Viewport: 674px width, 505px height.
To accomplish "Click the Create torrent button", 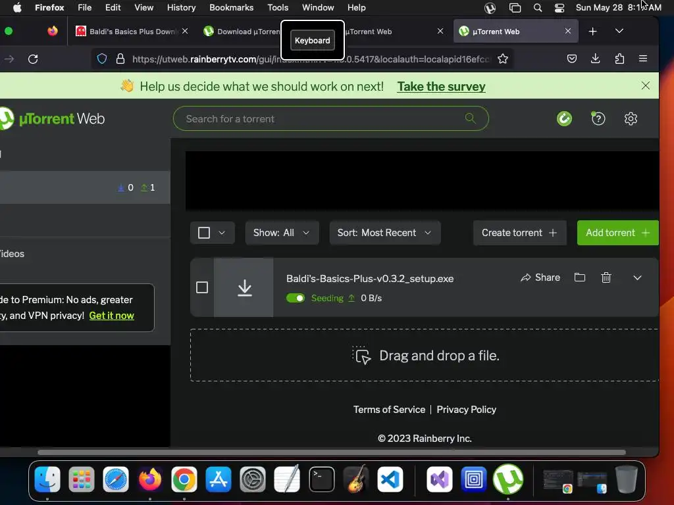I will pos(519,233).
